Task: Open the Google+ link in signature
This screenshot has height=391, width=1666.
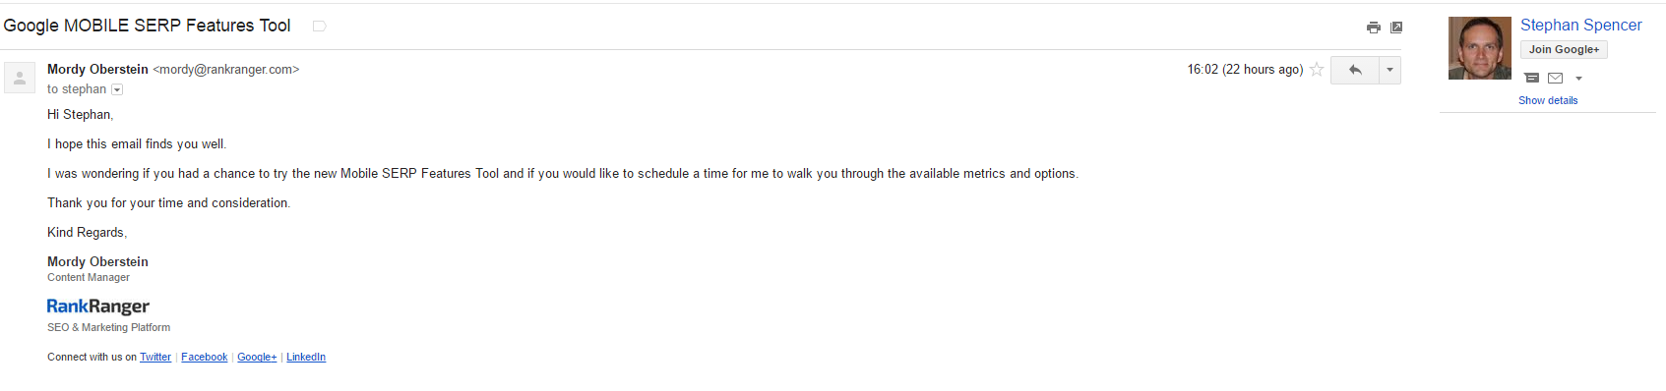Action: tap(257, 357)
